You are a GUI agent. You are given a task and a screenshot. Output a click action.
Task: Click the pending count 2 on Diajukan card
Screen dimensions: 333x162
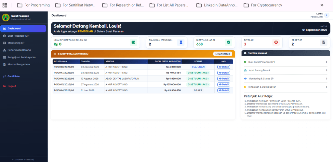click(150, 44)
